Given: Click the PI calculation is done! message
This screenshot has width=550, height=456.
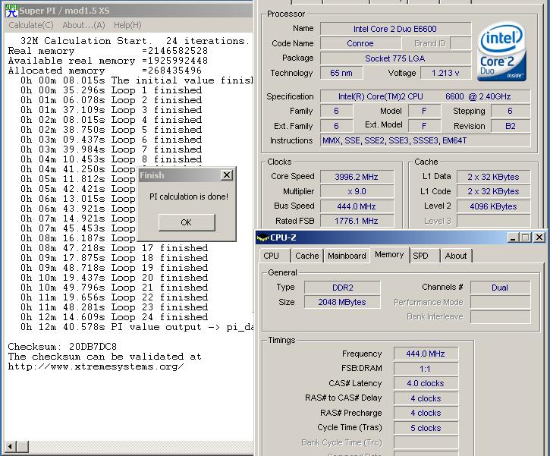Looking at the screenshot, I should pyautogui.click(x=189, y=197).
